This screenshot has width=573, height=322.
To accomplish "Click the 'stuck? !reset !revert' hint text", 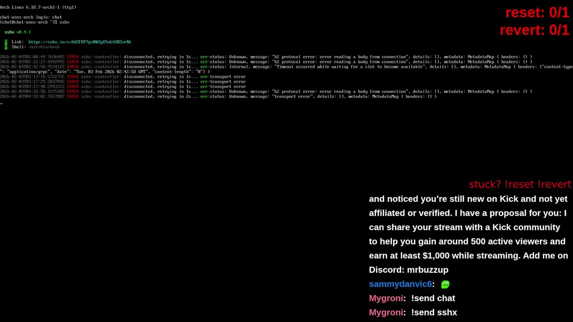I will pos(520,184).
